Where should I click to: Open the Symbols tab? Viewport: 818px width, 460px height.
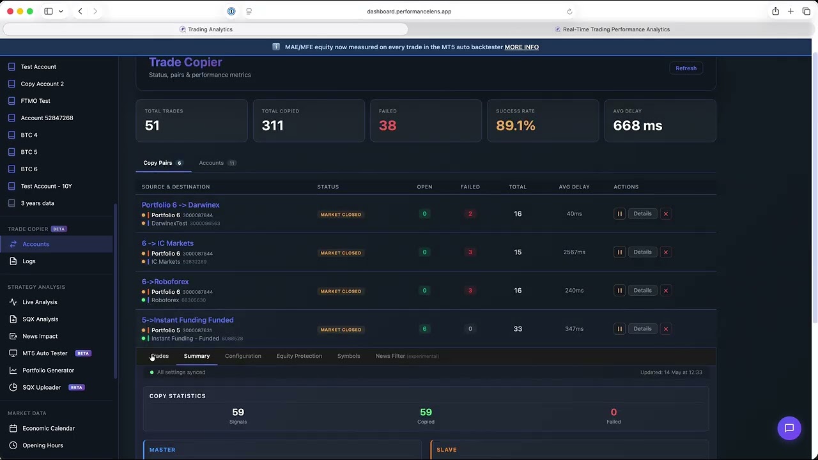[x=348, y=356]
